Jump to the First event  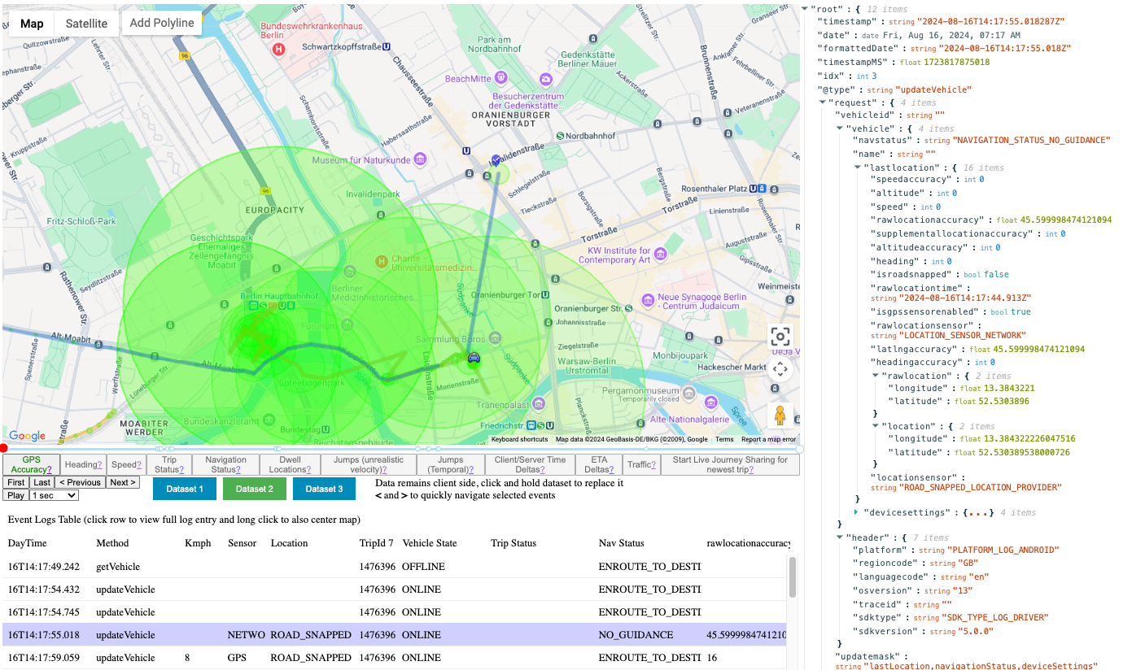tap(16, 482)
